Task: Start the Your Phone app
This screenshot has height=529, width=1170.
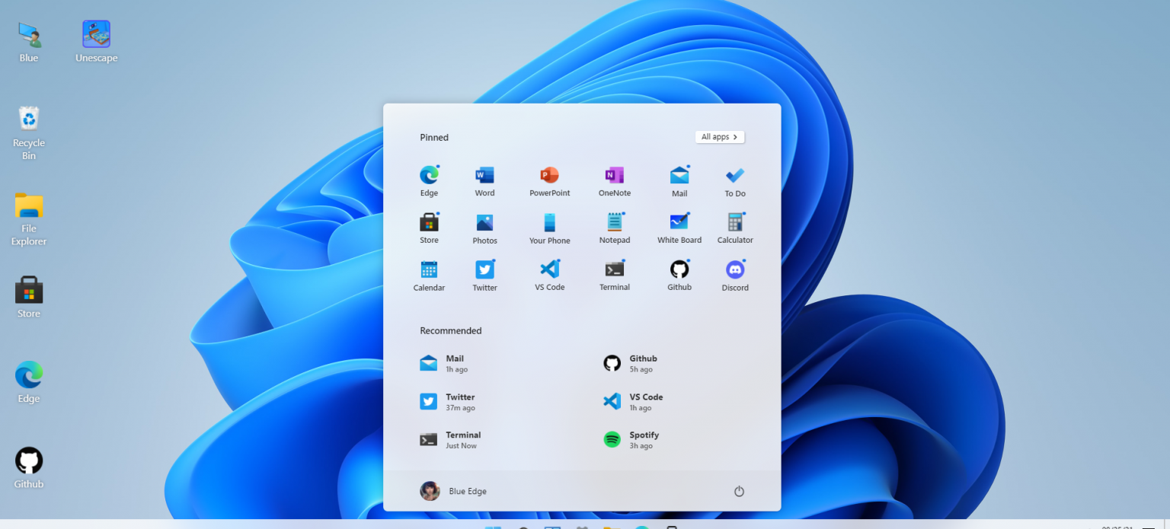Action: point(549,222)
